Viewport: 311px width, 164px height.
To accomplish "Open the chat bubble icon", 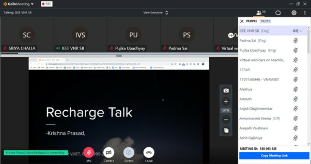I will pos(278,13).
